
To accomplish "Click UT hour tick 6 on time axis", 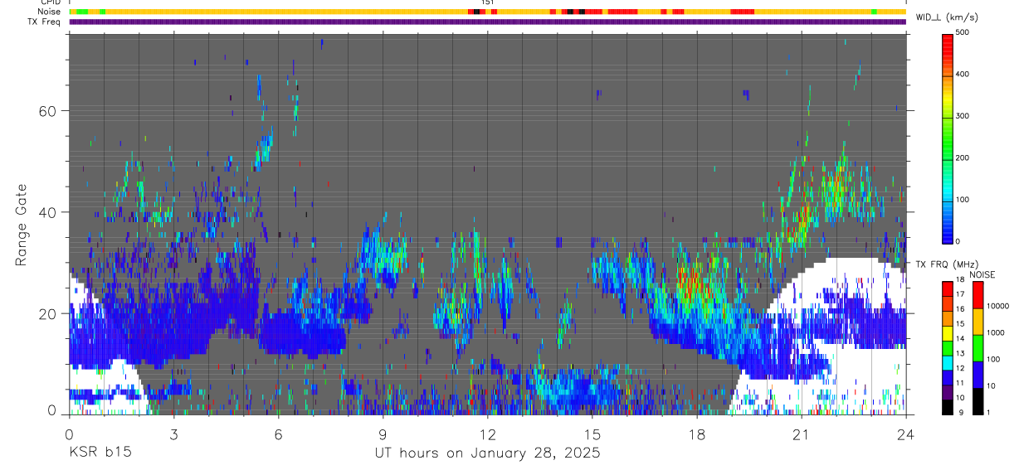I will [x=278, y=434].
